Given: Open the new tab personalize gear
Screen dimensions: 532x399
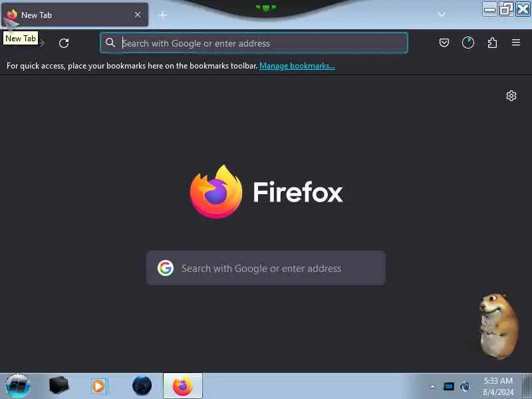Looking at the screenshot, I should (x=511, y=96).
